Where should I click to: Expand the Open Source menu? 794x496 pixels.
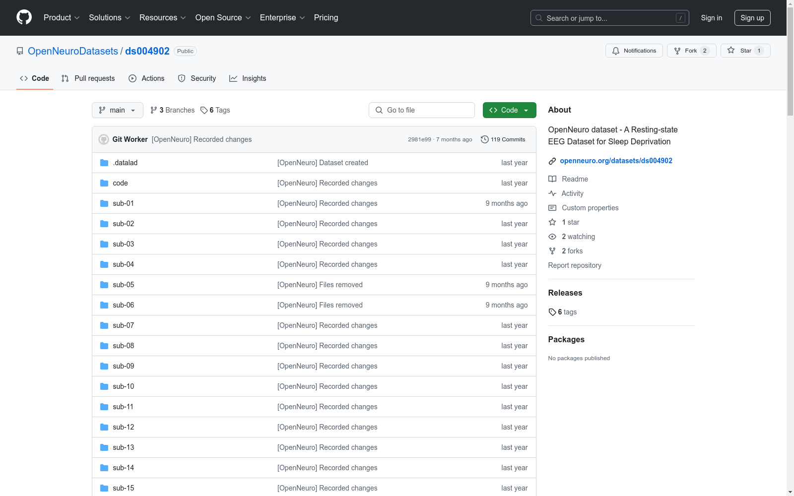[x=223, y=17]
